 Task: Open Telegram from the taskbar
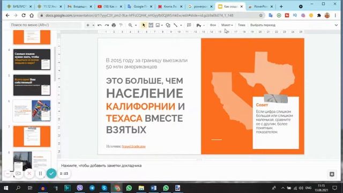pyautogui.click(x=92, y=188)
